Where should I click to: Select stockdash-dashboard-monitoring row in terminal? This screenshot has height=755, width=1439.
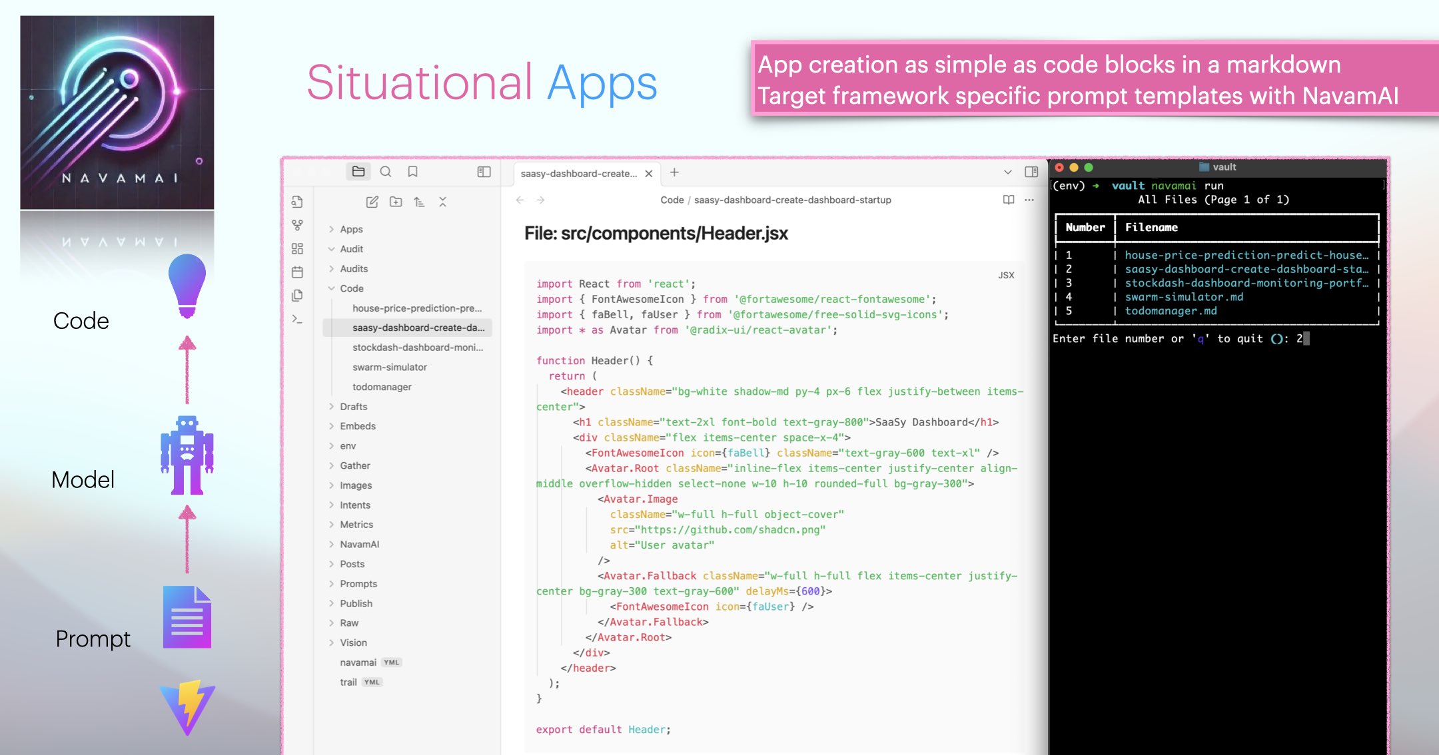tap(1216, 283)
